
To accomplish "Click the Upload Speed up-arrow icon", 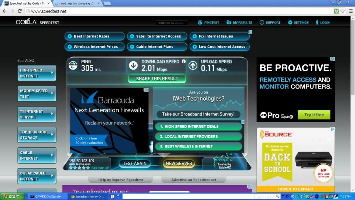I will (x=193, y=65).
